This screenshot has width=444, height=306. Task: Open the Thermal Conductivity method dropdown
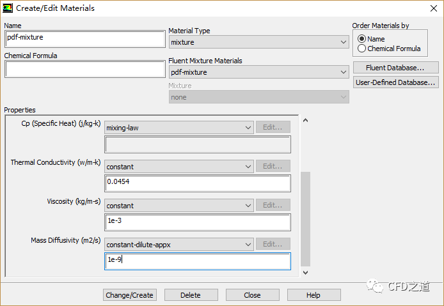coord(179,167)
